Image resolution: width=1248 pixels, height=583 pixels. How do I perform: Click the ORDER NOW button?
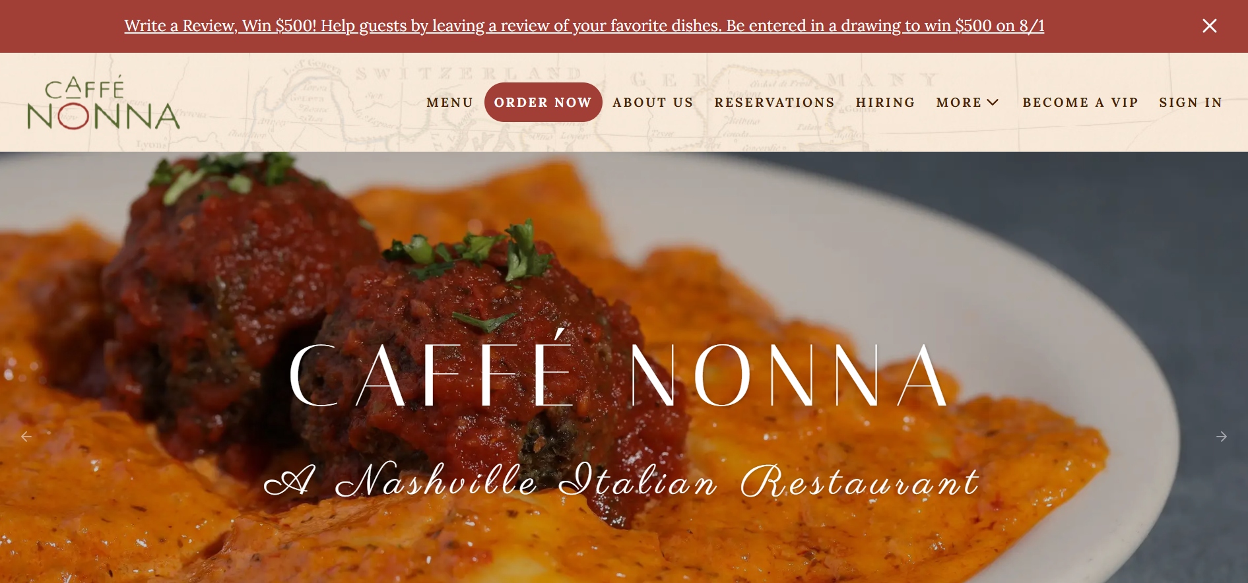tap(543, 102)
